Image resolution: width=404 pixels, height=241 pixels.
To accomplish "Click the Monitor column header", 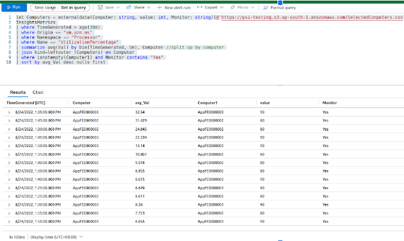I will click(329, 103).
